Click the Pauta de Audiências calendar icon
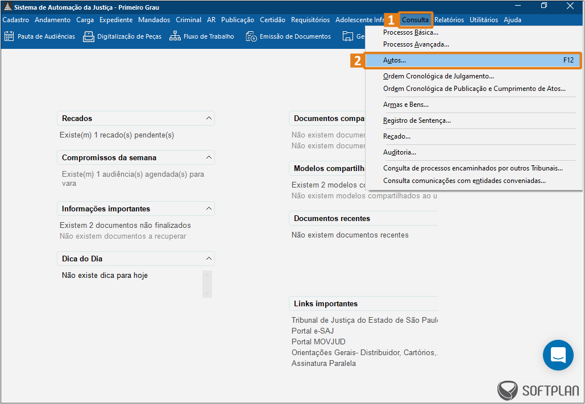The width and height of the screenshot is (585, 404). point(9,36)
